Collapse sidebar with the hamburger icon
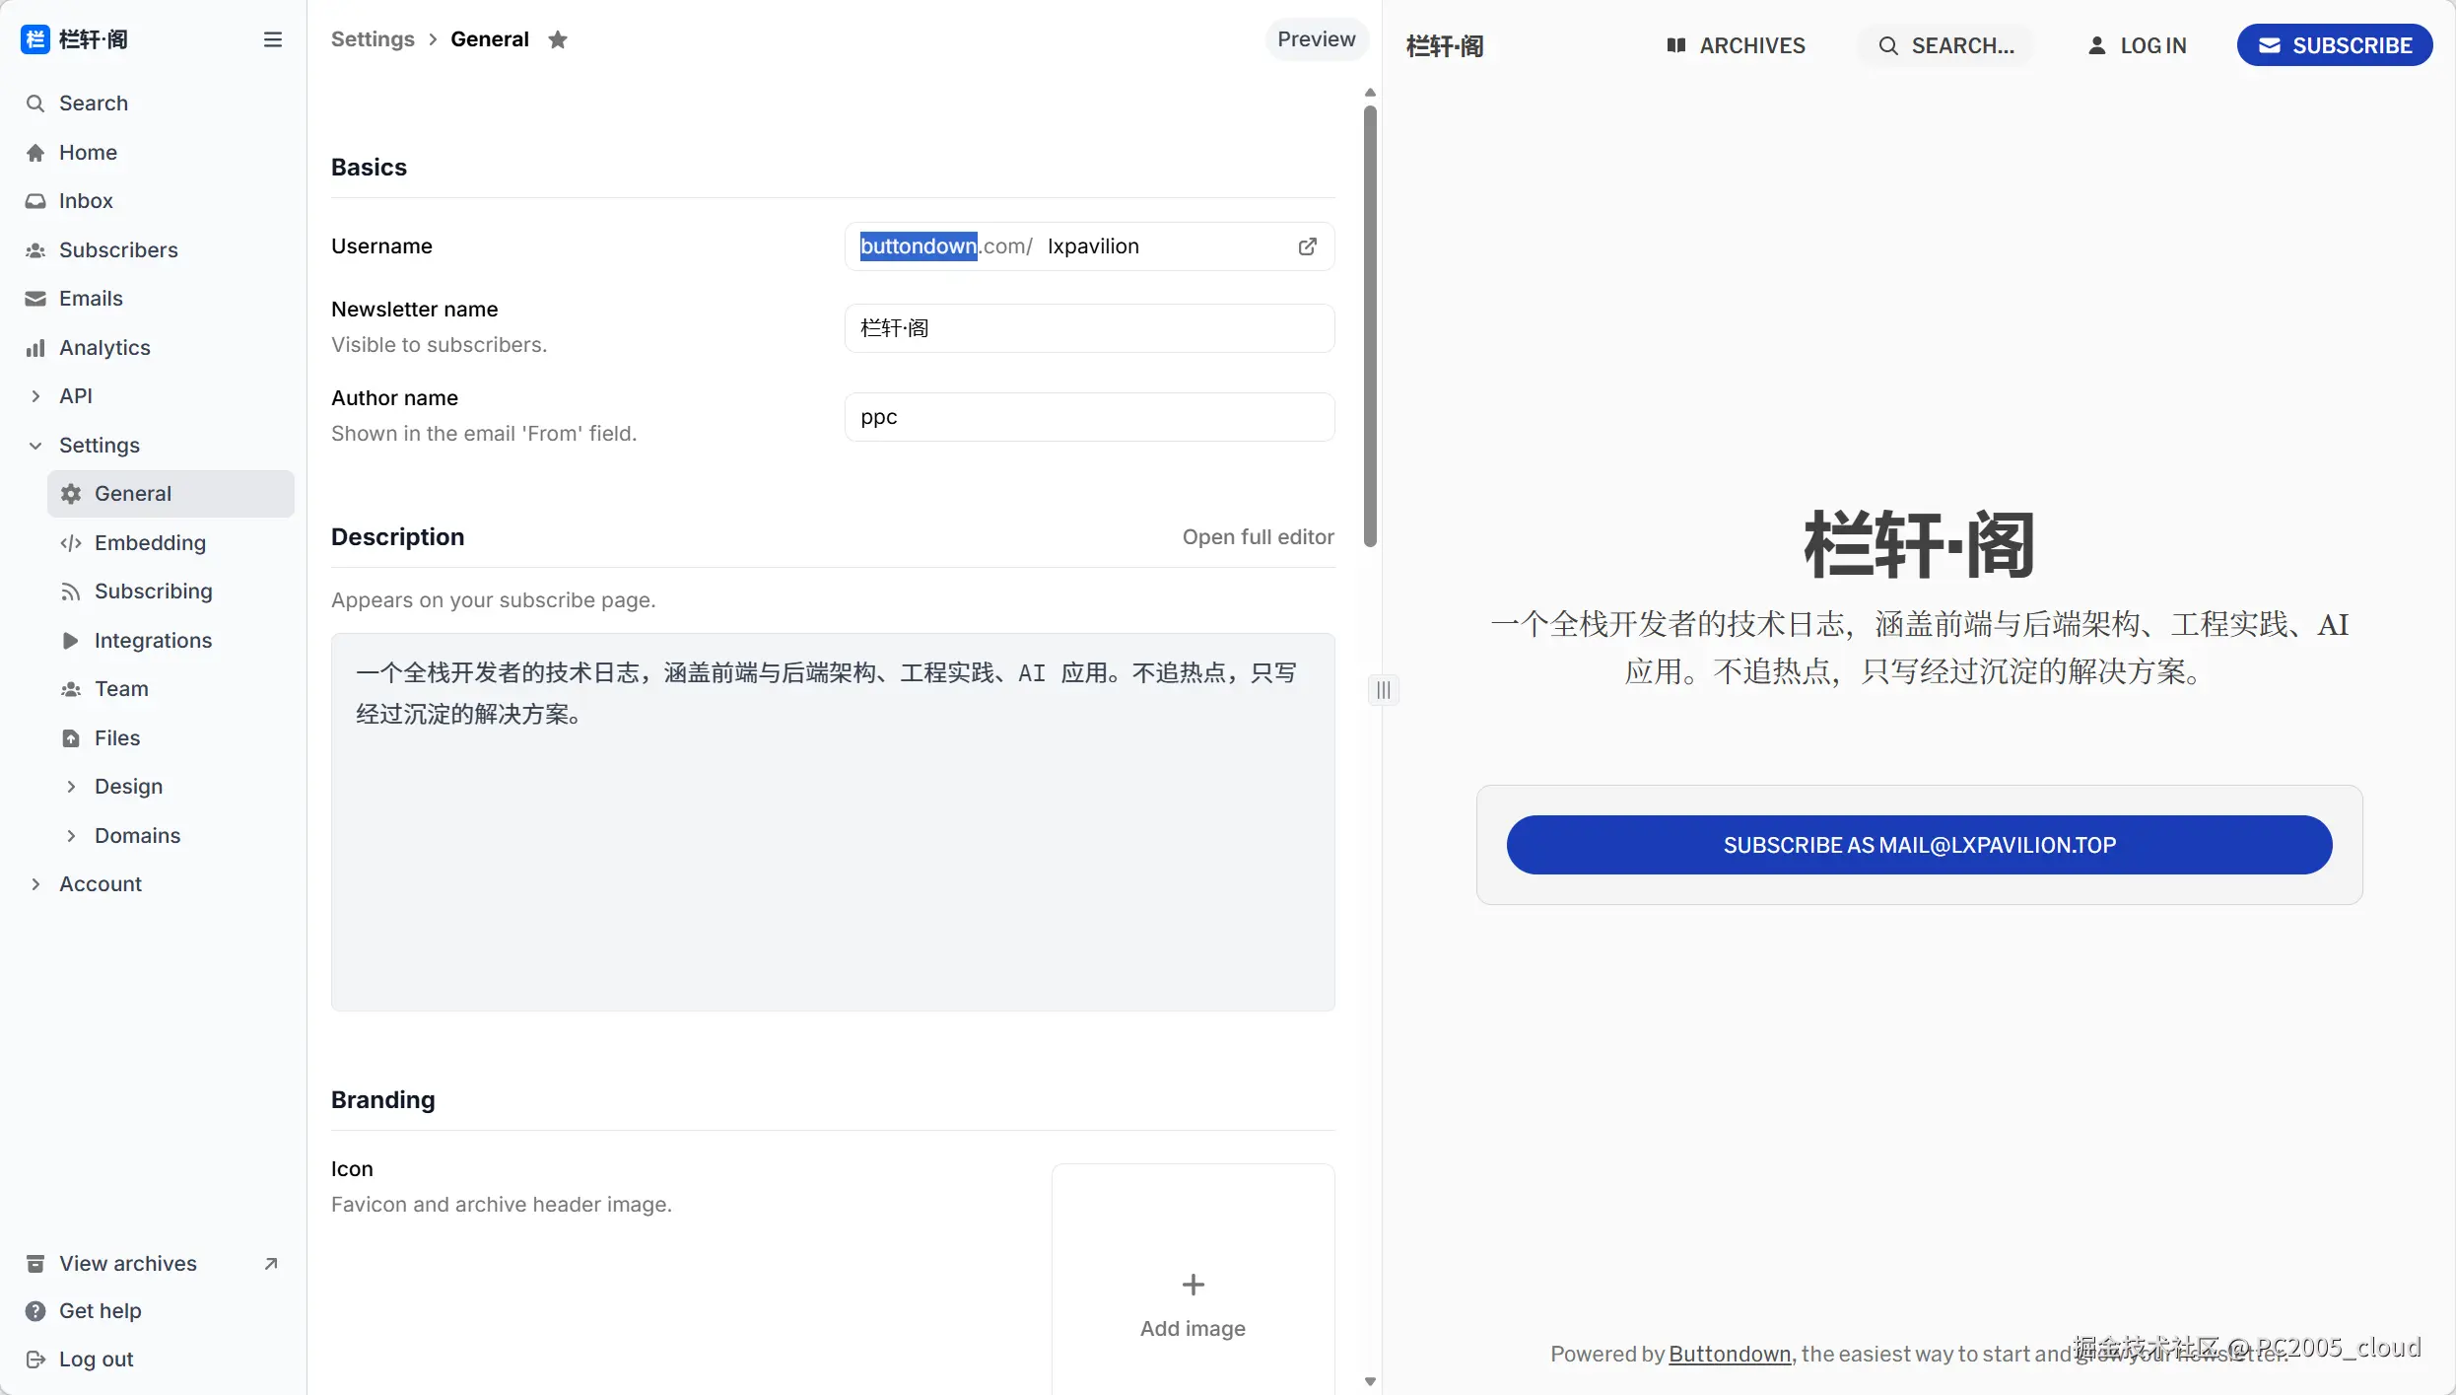This screenshot has height=1395, width=2456. [x=273, y=39]
